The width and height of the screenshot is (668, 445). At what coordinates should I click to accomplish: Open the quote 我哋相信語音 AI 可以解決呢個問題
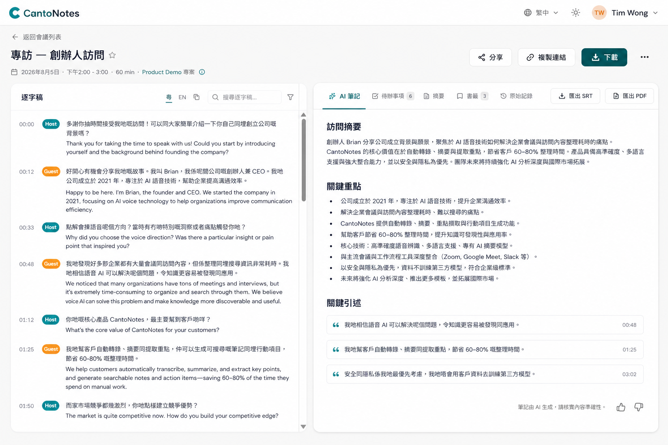point(485,325)
